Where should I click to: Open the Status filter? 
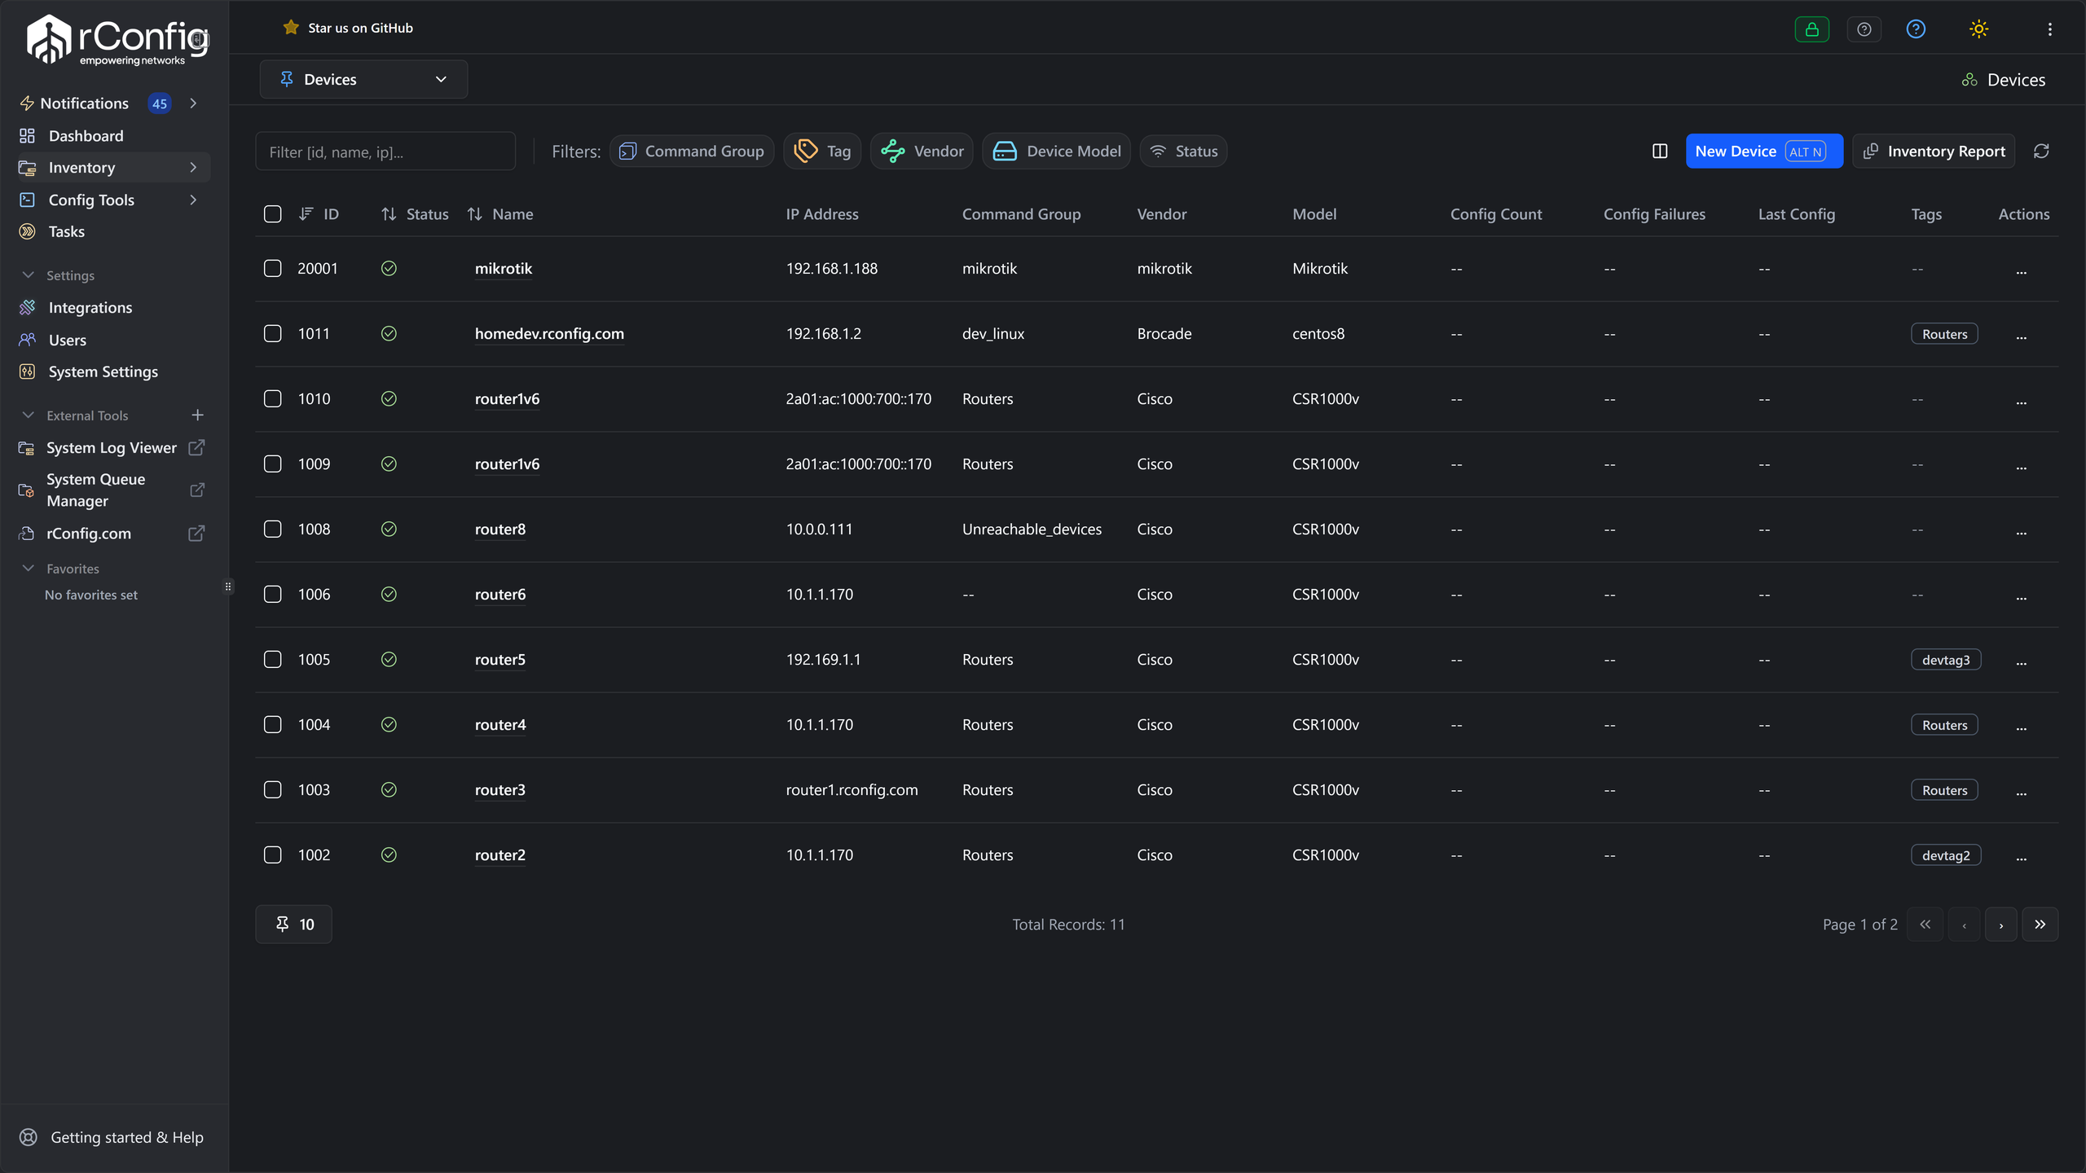1183,152
